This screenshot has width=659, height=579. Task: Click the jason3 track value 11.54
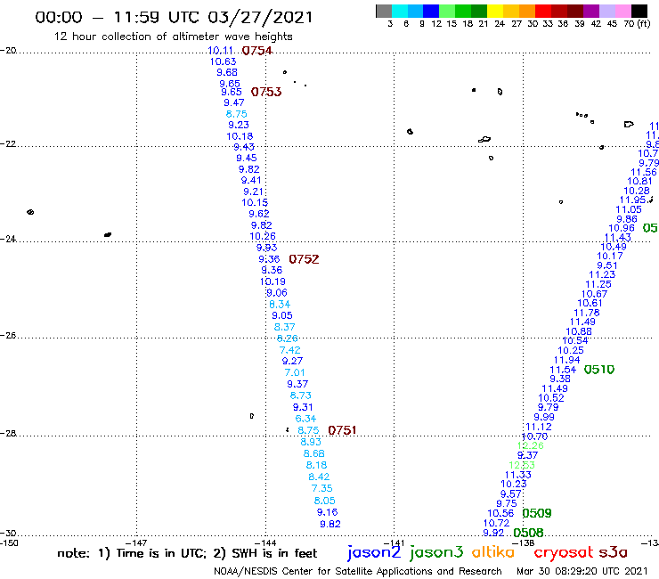pos(563,370)
